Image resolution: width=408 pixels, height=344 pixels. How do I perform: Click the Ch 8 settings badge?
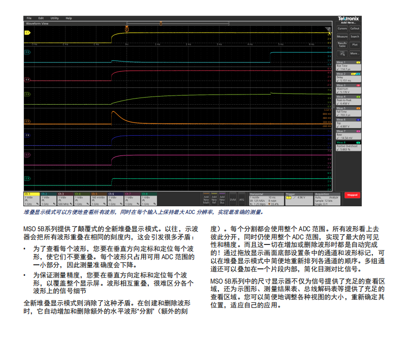149,199
